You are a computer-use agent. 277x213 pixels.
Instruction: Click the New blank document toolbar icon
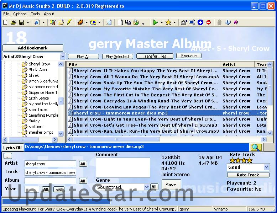[x=5, y=22]
